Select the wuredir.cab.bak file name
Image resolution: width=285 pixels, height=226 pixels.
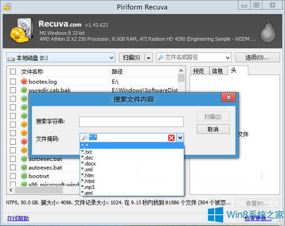(49, 90)
